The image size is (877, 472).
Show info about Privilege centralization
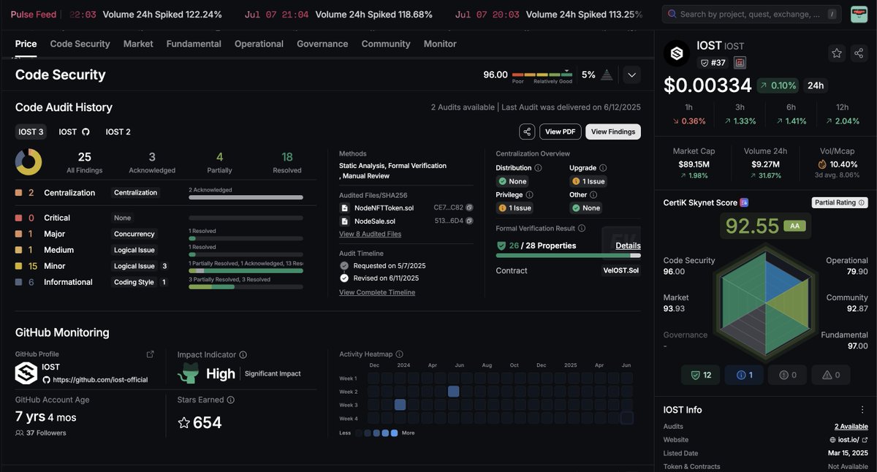(x=529, y=195)
